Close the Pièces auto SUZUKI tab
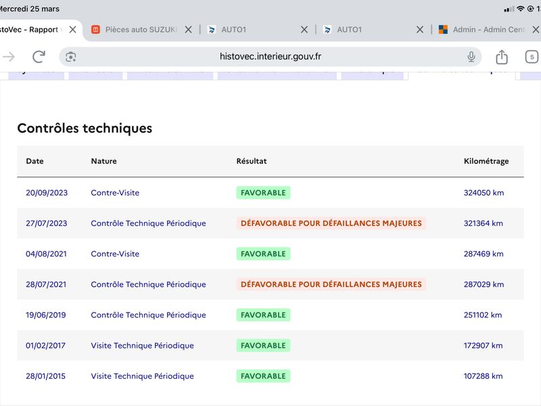Image resolution: width=541 pixels, height=406 pixels. (189, 30)
